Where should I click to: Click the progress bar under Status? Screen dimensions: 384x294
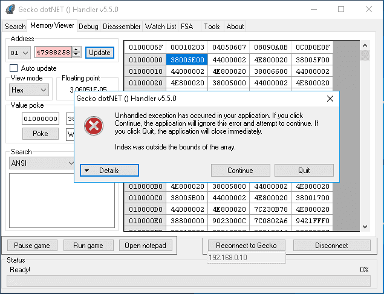coord(189,281)
